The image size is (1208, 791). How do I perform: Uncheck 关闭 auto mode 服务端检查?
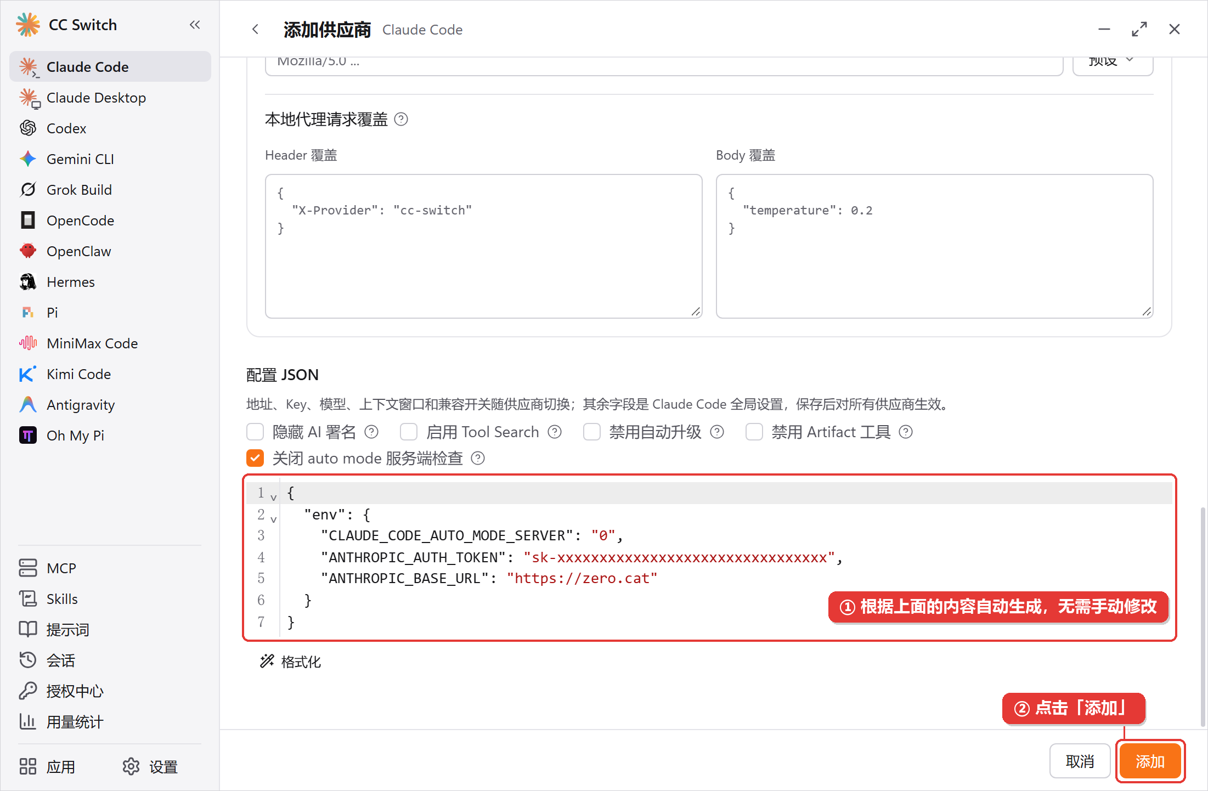tap(255, 459)
